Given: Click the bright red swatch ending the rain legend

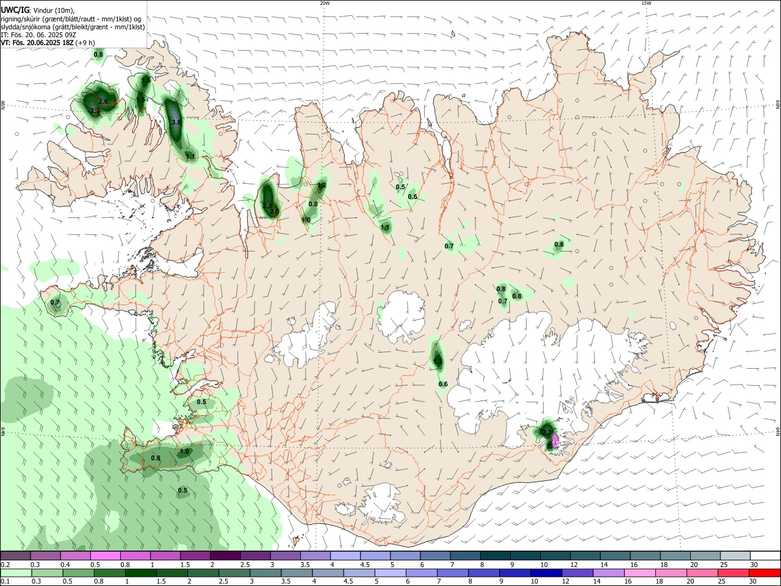Looking at the screenshot, I should point(765,573).
